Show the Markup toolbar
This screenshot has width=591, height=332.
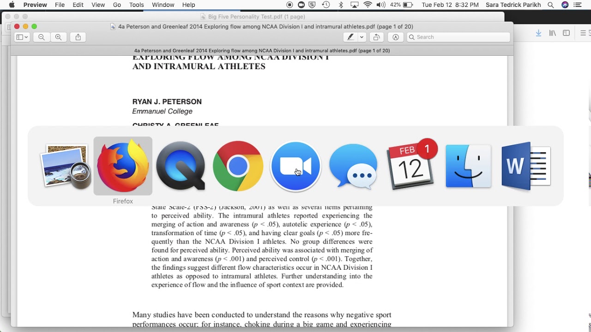[x=396, y=37]
